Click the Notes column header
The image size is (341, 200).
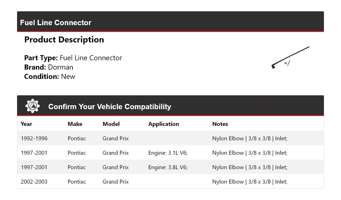pos(220,124)
